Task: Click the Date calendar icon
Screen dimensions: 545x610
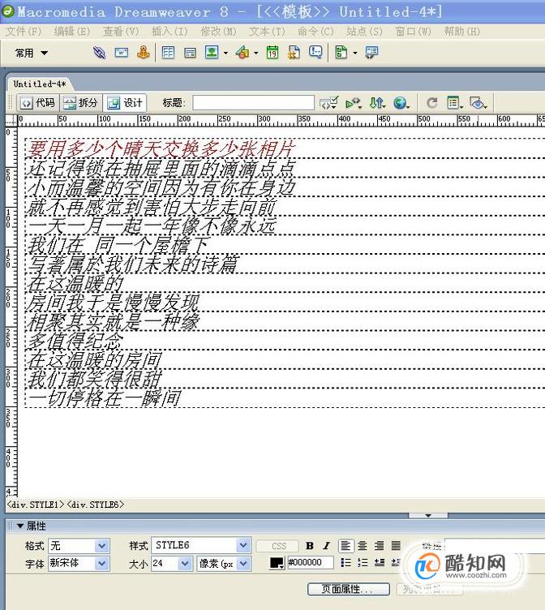Action: tap(272, 52)
